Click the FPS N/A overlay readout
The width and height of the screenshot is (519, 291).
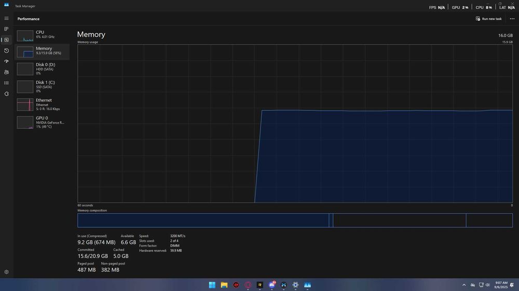[437, 7]
